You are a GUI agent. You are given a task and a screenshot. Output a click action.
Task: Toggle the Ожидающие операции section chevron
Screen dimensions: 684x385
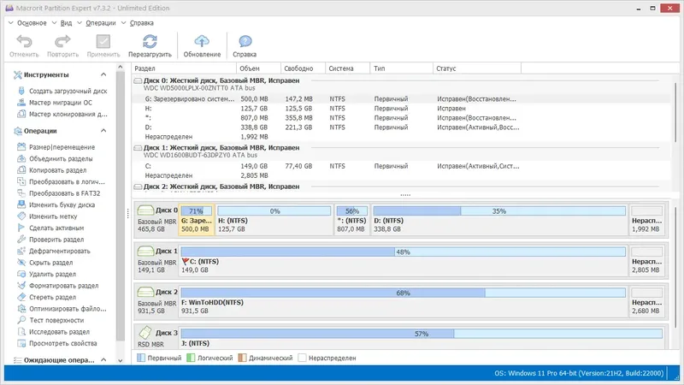[x=104, y=360]
